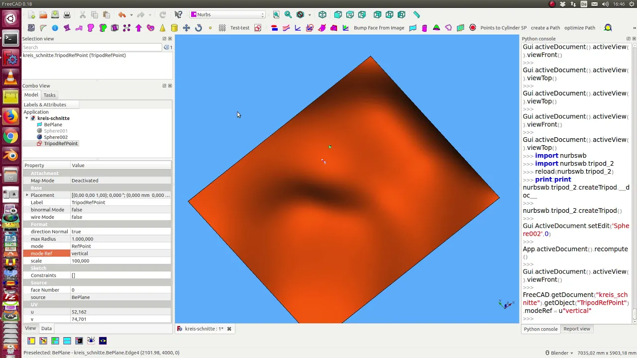Switch to the isometric view cube icon

322,15
